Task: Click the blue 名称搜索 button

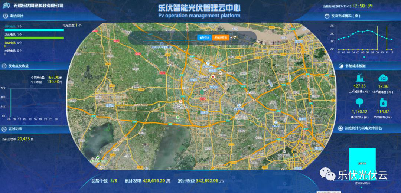Action: tap(204, 37)
